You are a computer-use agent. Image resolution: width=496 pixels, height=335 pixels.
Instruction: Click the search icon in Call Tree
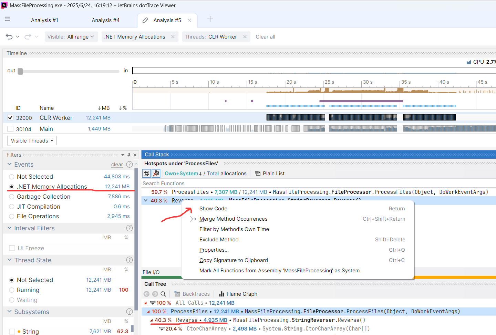[163, 294]
